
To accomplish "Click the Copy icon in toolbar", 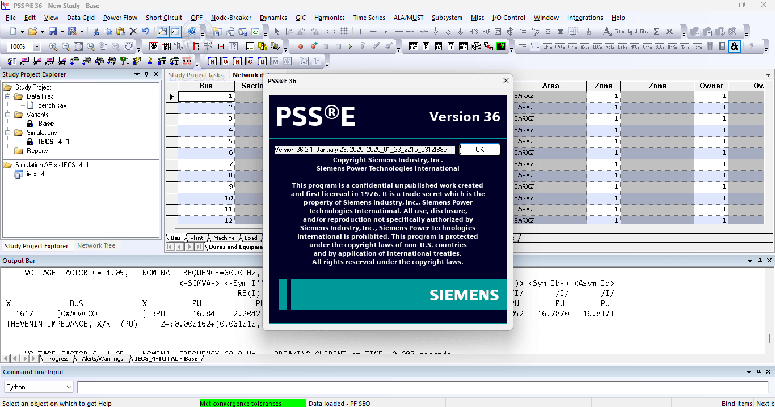I will click(x=108, y=32).
